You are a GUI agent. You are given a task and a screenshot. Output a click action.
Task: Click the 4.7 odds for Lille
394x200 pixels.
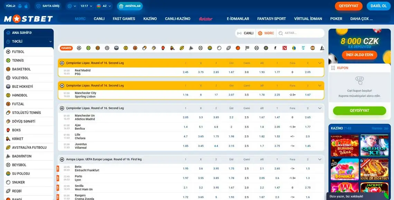[x=186, y=136]
